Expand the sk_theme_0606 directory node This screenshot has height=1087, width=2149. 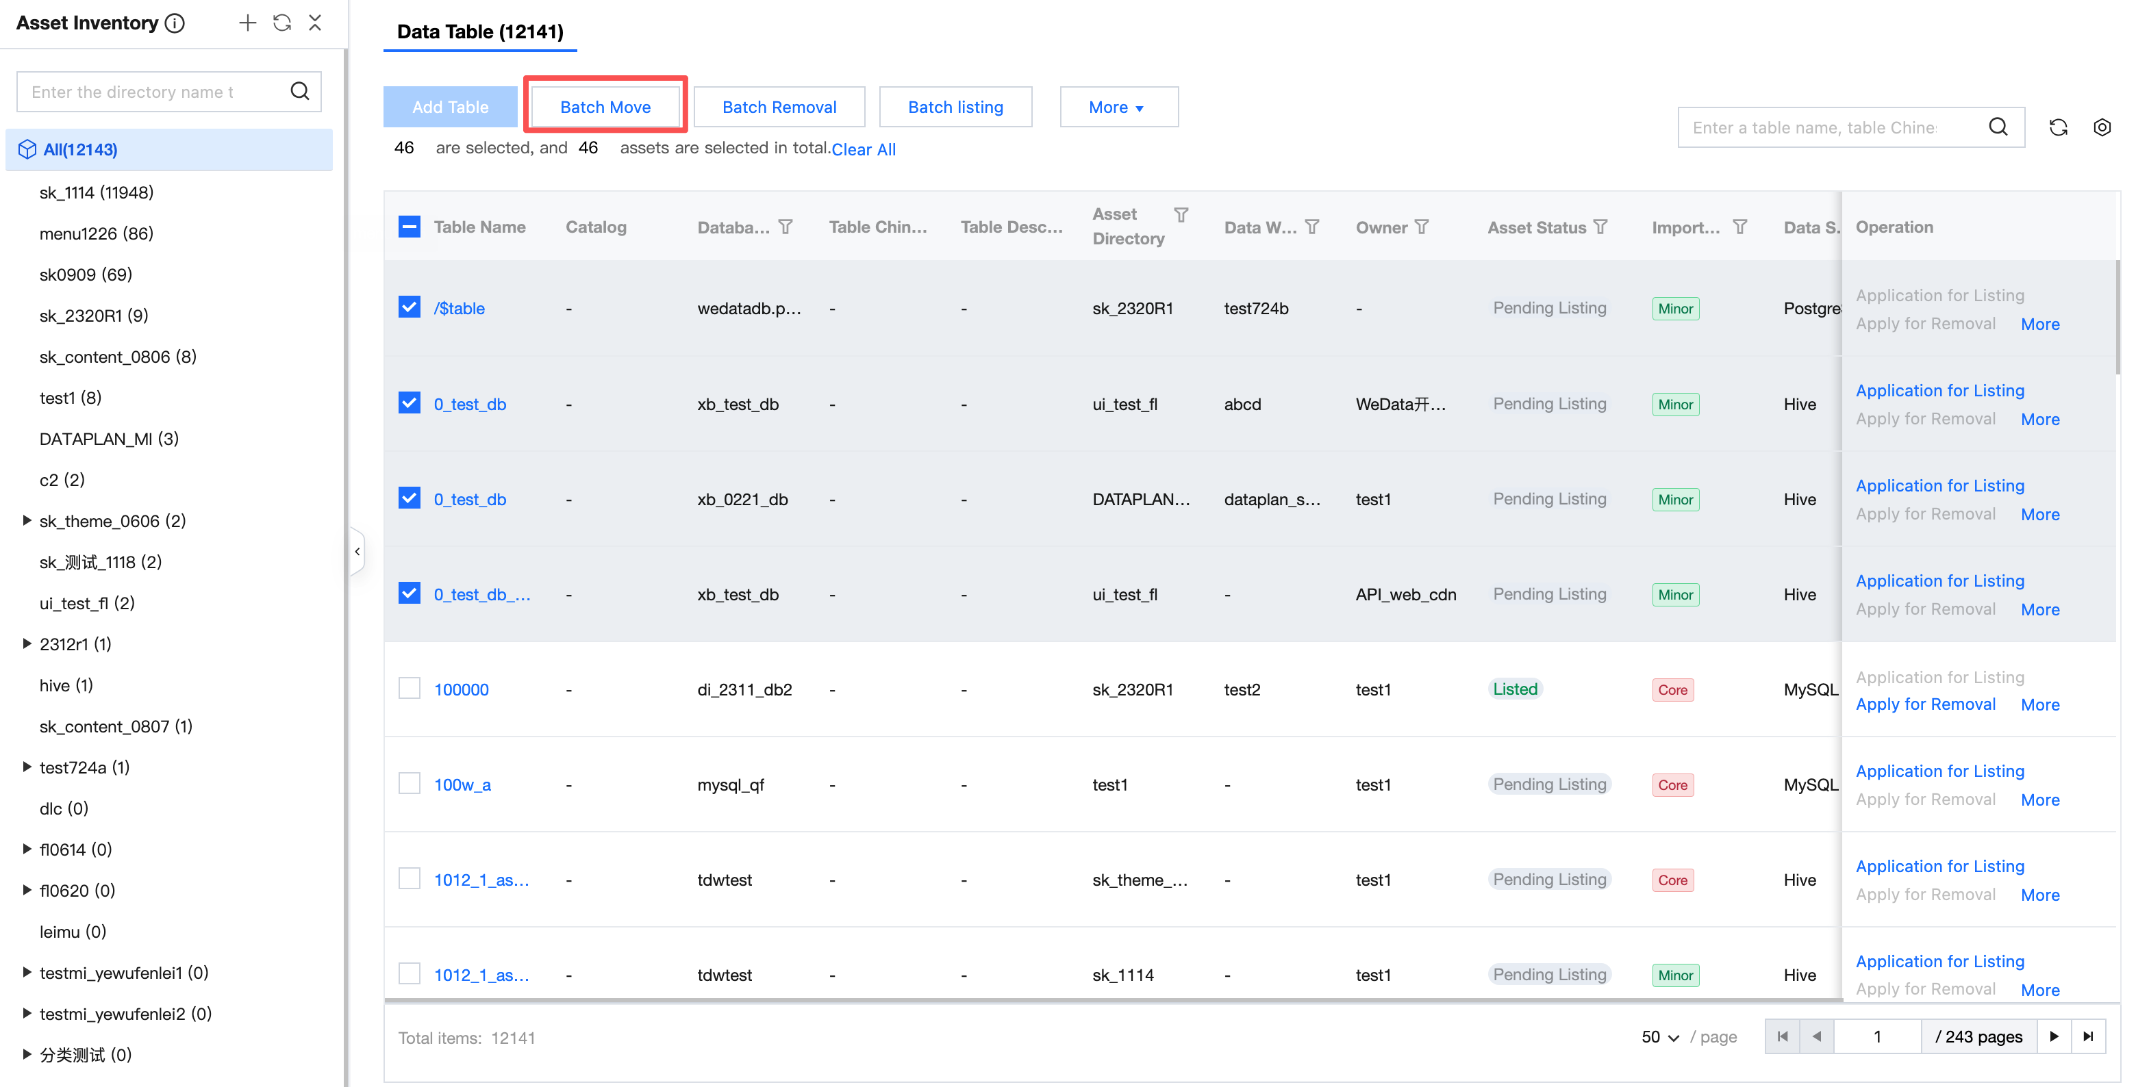click(x=27, y=520)
